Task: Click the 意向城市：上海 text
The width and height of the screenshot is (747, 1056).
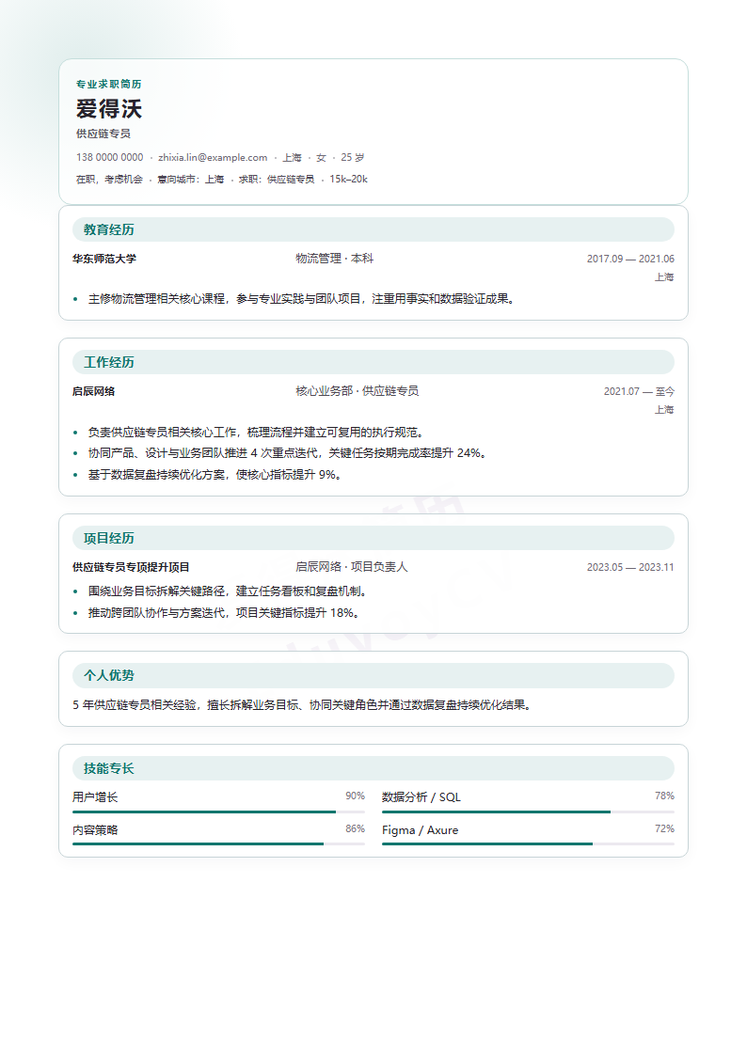Action: [191, 180]
